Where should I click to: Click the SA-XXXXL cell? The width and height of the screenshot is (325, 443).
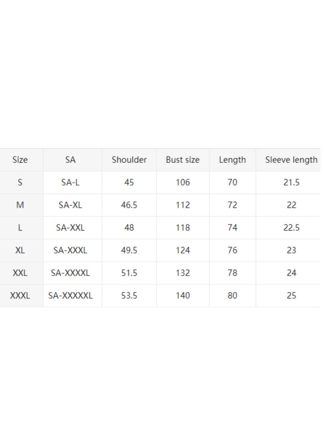(70, 273)
